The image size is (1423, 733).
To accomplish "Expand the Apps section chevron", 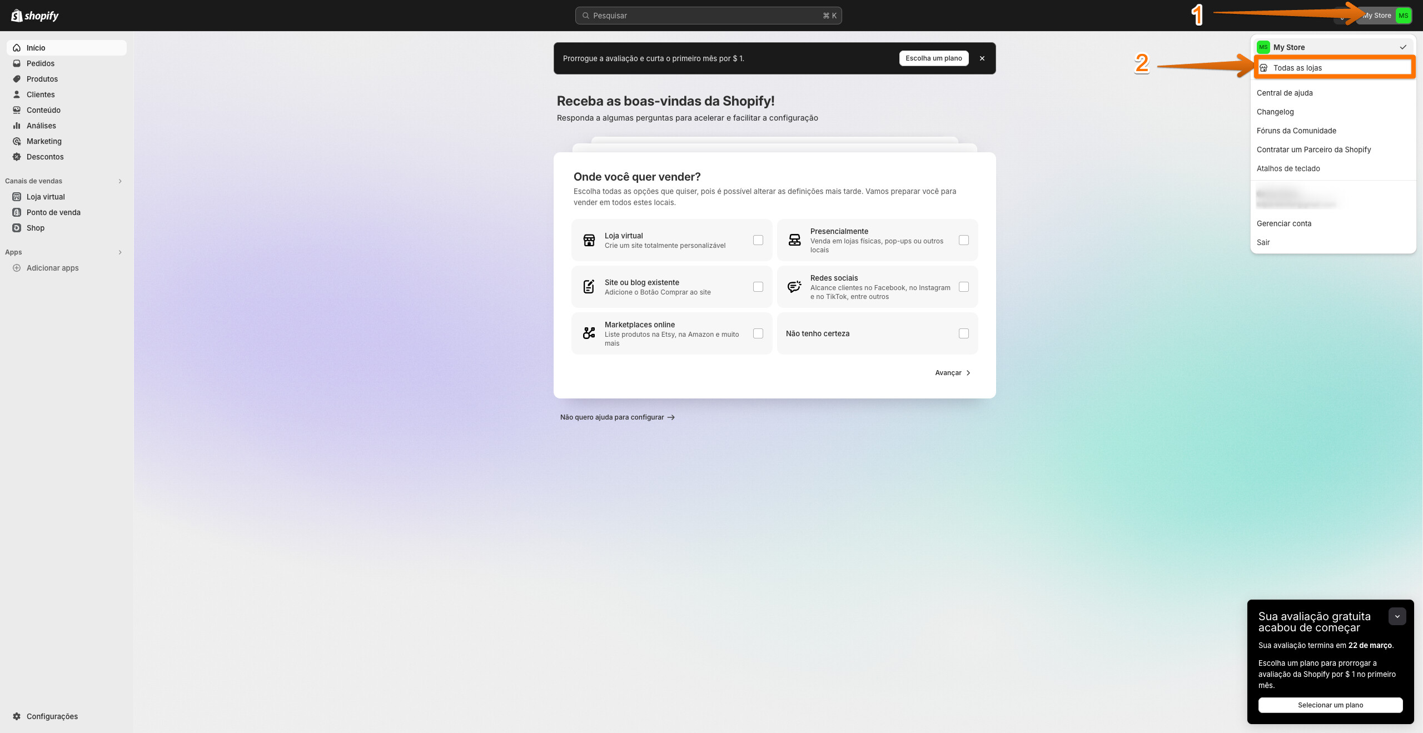I will (x=120, y=252).
